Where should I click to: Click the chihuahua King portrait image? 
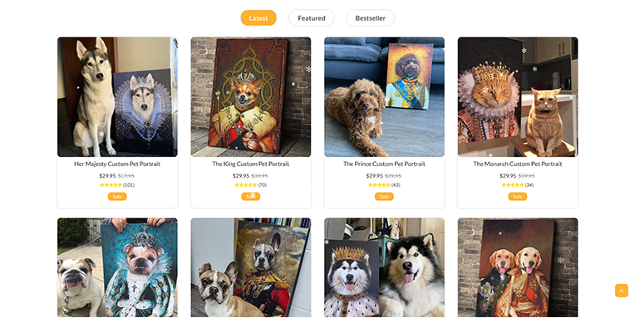pyautogui.click(x=251, y=97)
